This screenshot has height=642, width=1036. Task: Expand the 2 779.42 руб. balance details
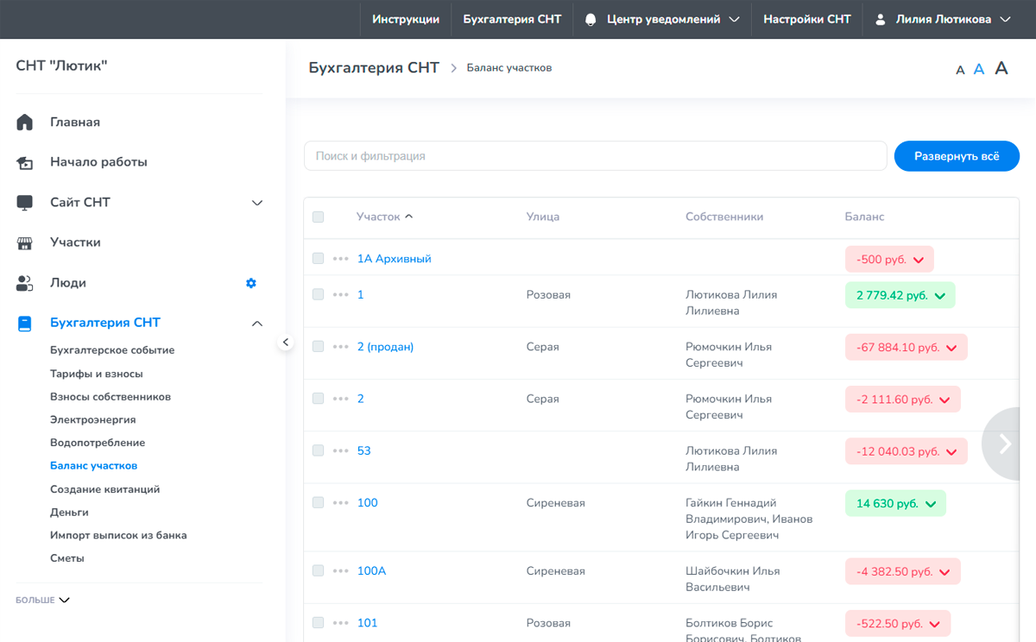[x=900, y=295]
